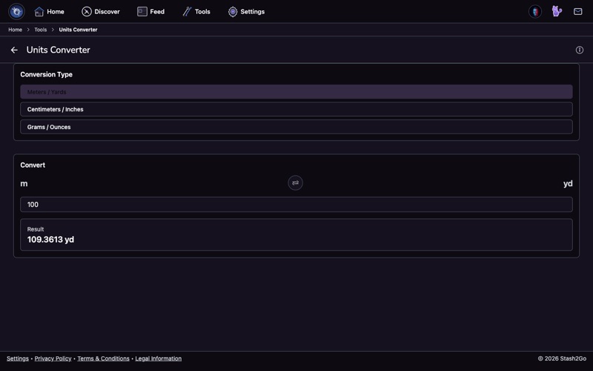Viewport: 593px width, 371px height.
Task: Click the m unit label
Action: [24, 183]
